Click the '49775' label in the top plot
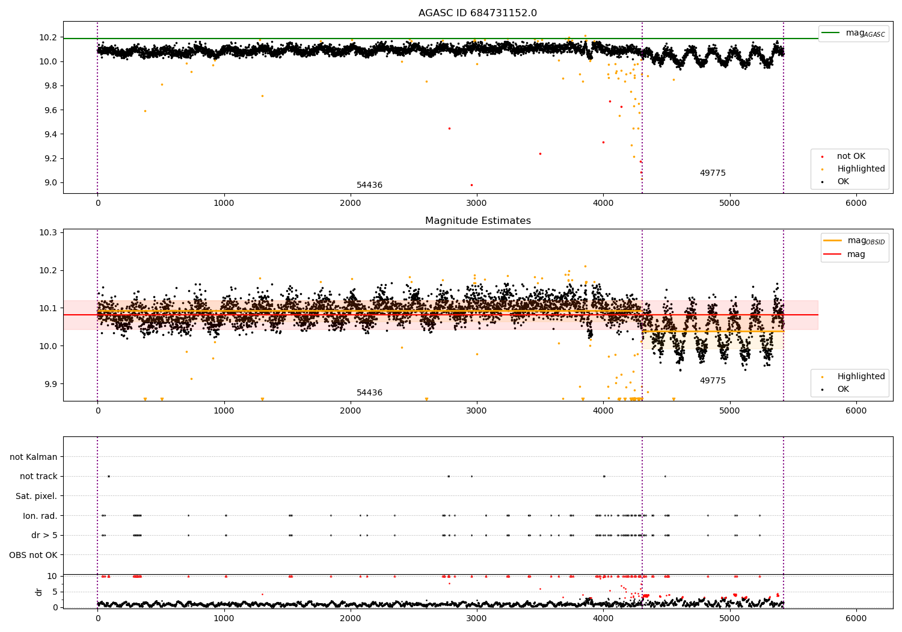 pos(713,173)
